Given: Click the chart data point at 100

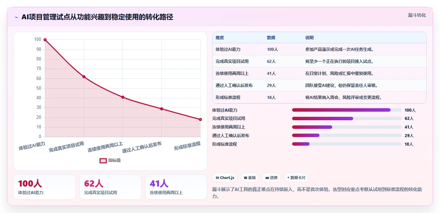Looking at the screenshot, I should (x=45, y=40).
